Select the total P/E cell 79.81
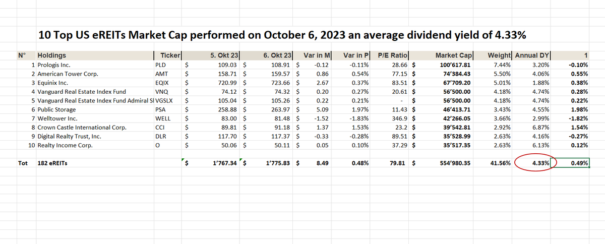 tap(399, 163)
